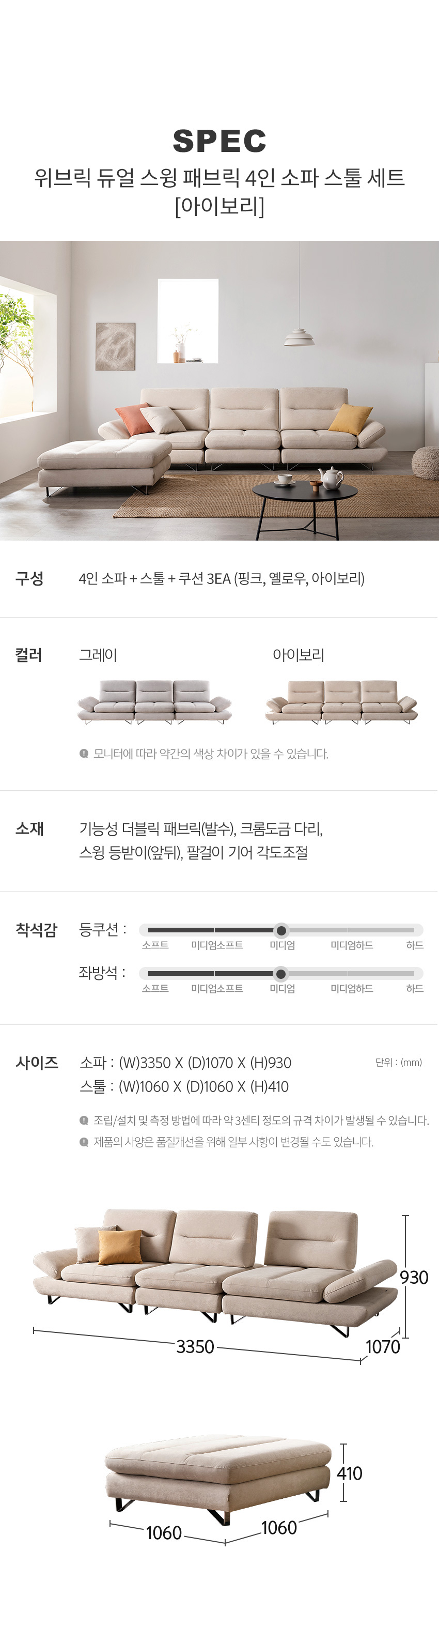Click the 좌방석 firmness slider knob
The image size is (439, 1627).
[281, 973]
